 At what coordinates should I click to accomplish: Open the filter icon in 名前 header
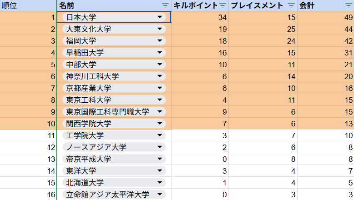click(165, 5)
